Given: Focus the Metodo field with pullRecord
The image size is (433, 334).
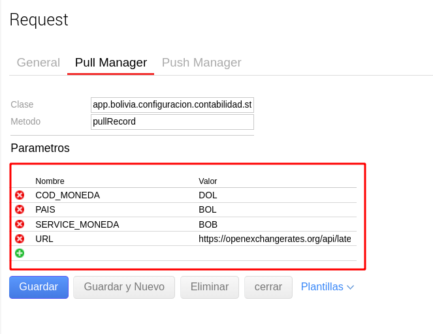Looking at the screenshot, I should point(172,121).
